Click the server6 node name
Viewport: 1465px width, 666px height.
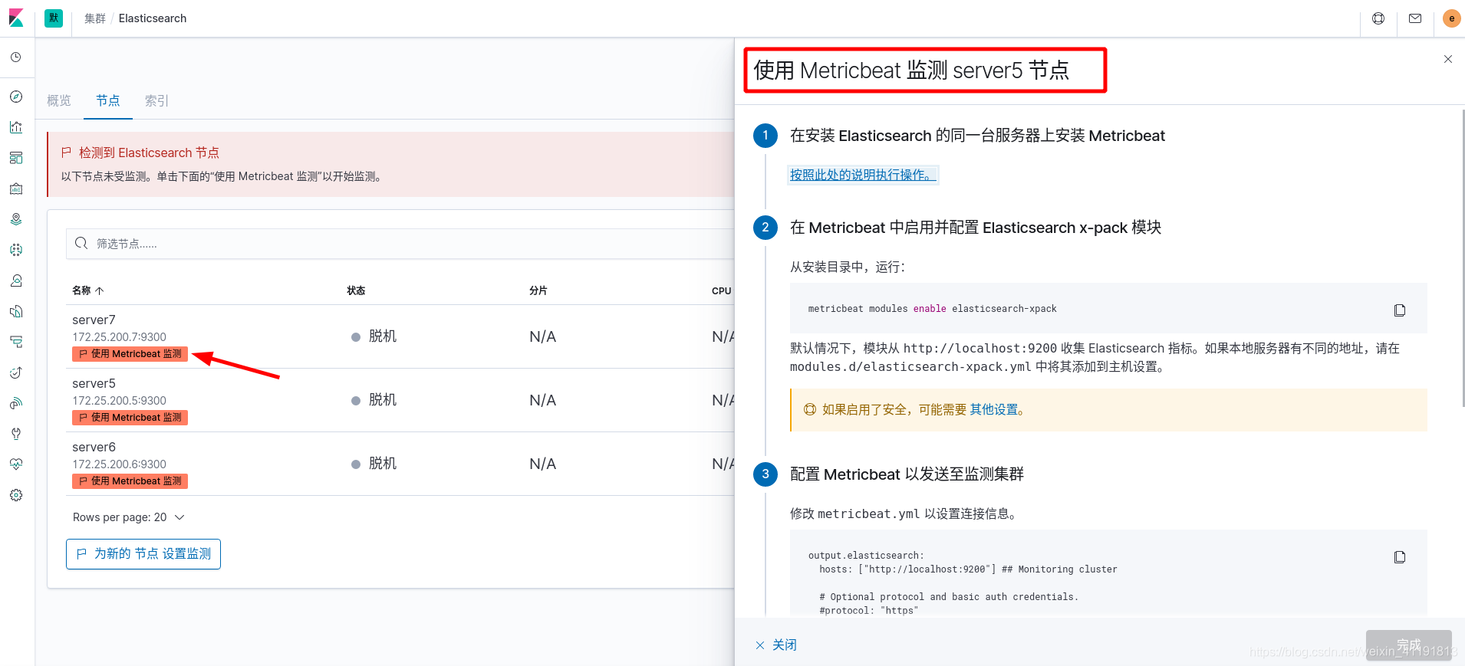pyautogui.click(x=94, y=447)
